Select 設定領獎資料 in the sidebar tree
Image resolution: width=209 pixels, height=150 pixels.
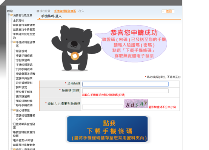click(x=24, y=83)
